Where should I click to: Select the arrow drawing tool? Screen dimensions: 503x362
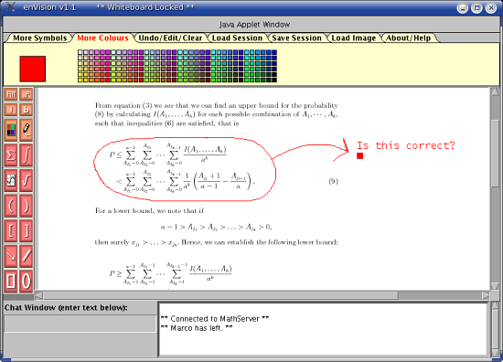(11, 256)
